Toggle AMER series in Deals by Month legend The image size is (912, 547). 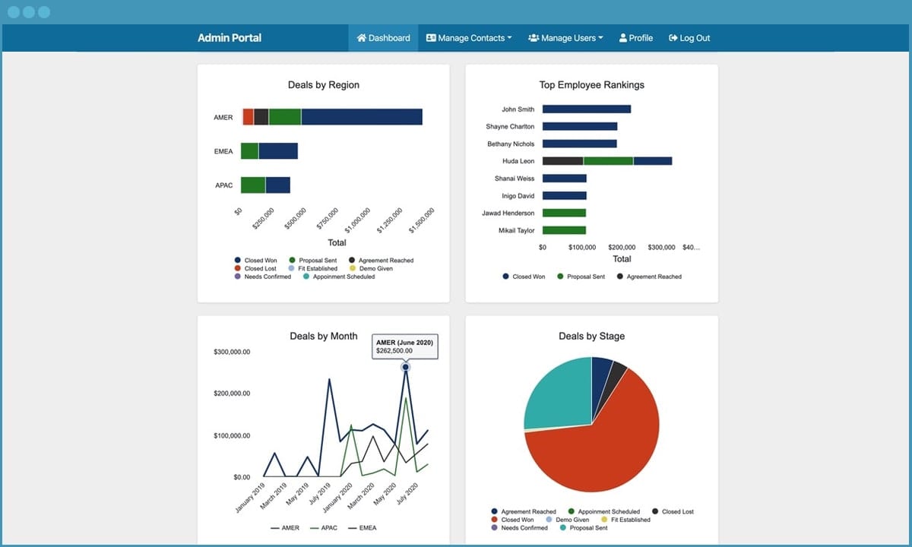click(x=285, y=528)
